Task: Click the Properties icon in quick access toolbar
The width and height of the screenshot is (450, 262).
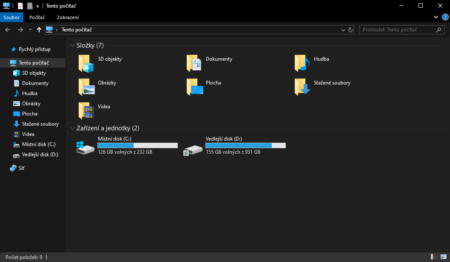Action: coord(20,6)
